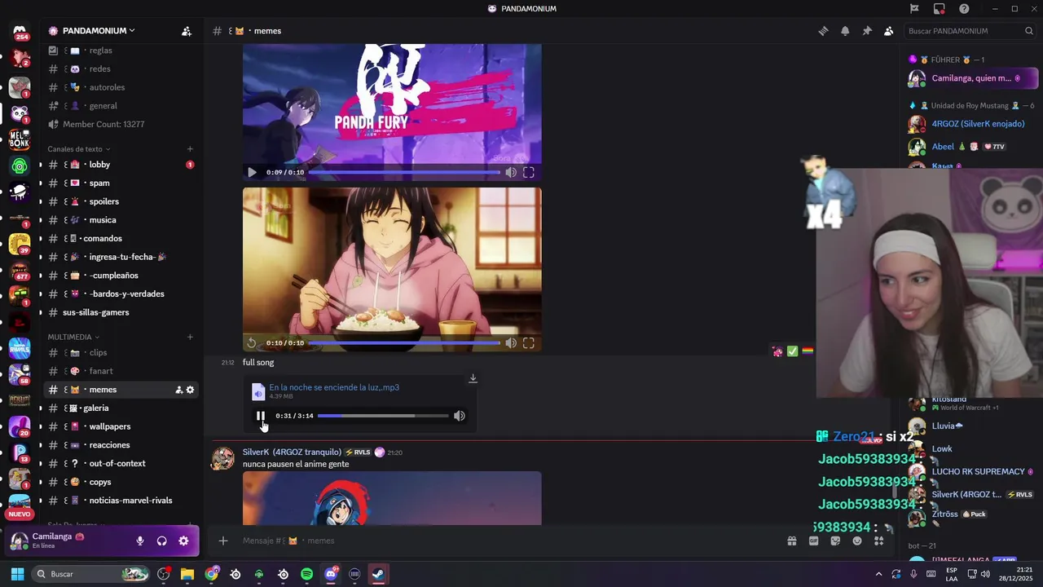Open the GIF picker
The width and height of the screenshot is (1043, 587).
[x=813, y=541]
